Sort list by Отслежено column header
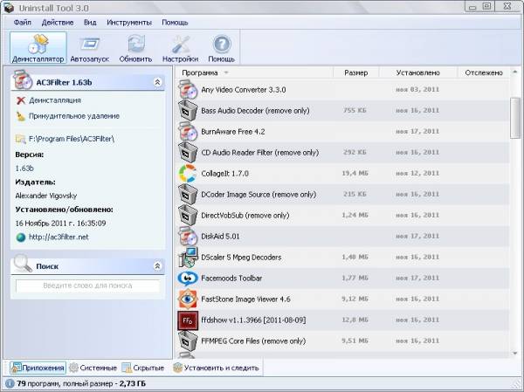The image size is (524, 392). [x=484, y=72]
